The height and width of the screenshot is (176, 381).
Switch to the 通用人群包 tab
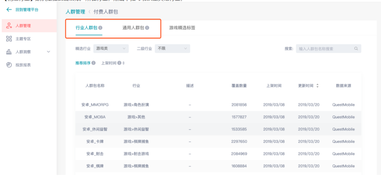tap(133, 28)
